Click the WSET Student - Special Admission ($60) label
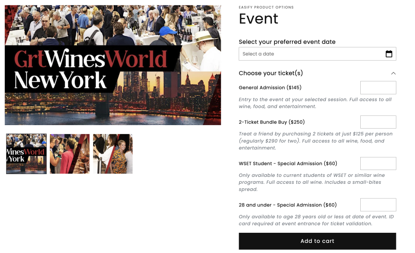This screenshot has height=253, width=415. click(288, 164)
